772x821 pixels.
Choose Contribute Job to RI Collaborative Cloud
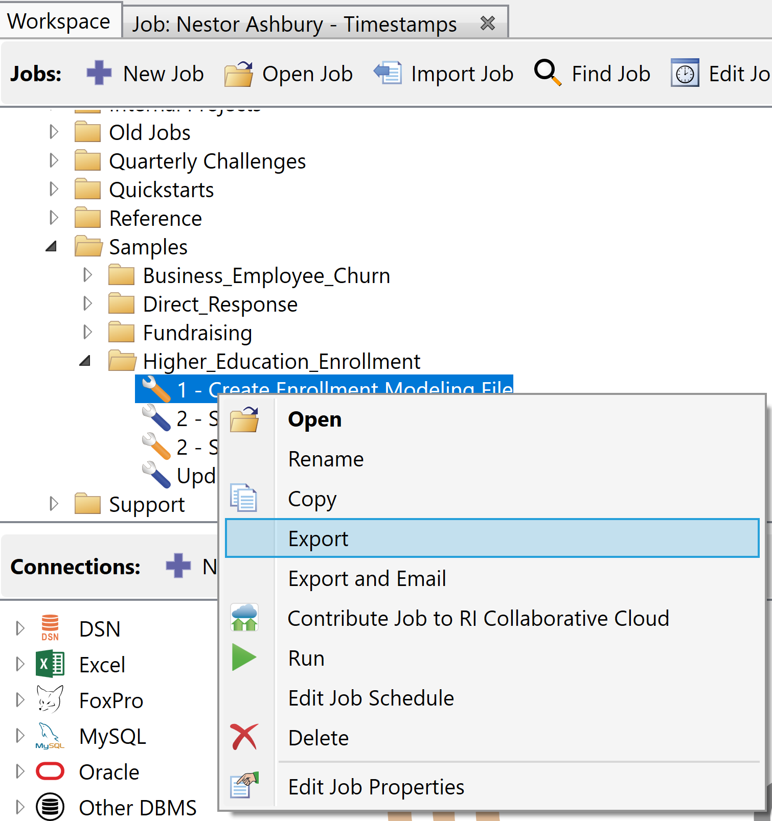pyautogui.click(x=492, y=618)
